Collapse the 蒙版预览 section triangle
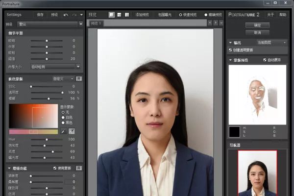 [x=230, y=60]
